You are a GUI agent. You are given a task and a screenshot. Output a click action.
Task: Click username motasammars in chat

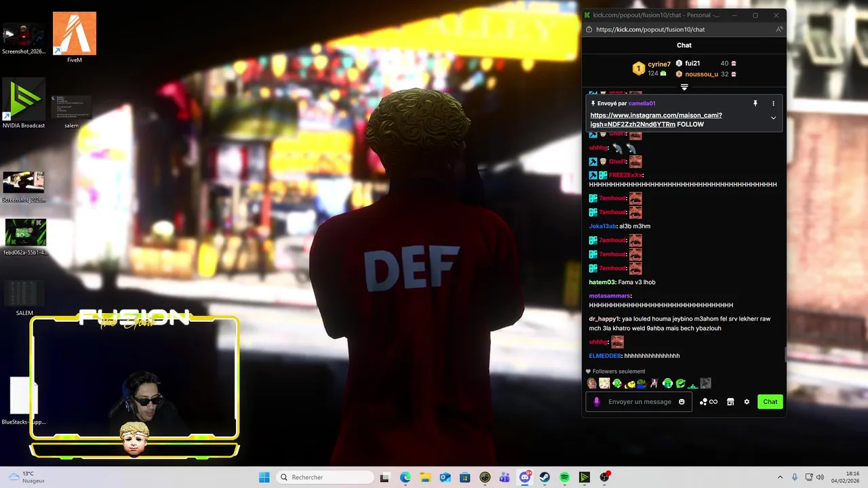pos(610,296)
